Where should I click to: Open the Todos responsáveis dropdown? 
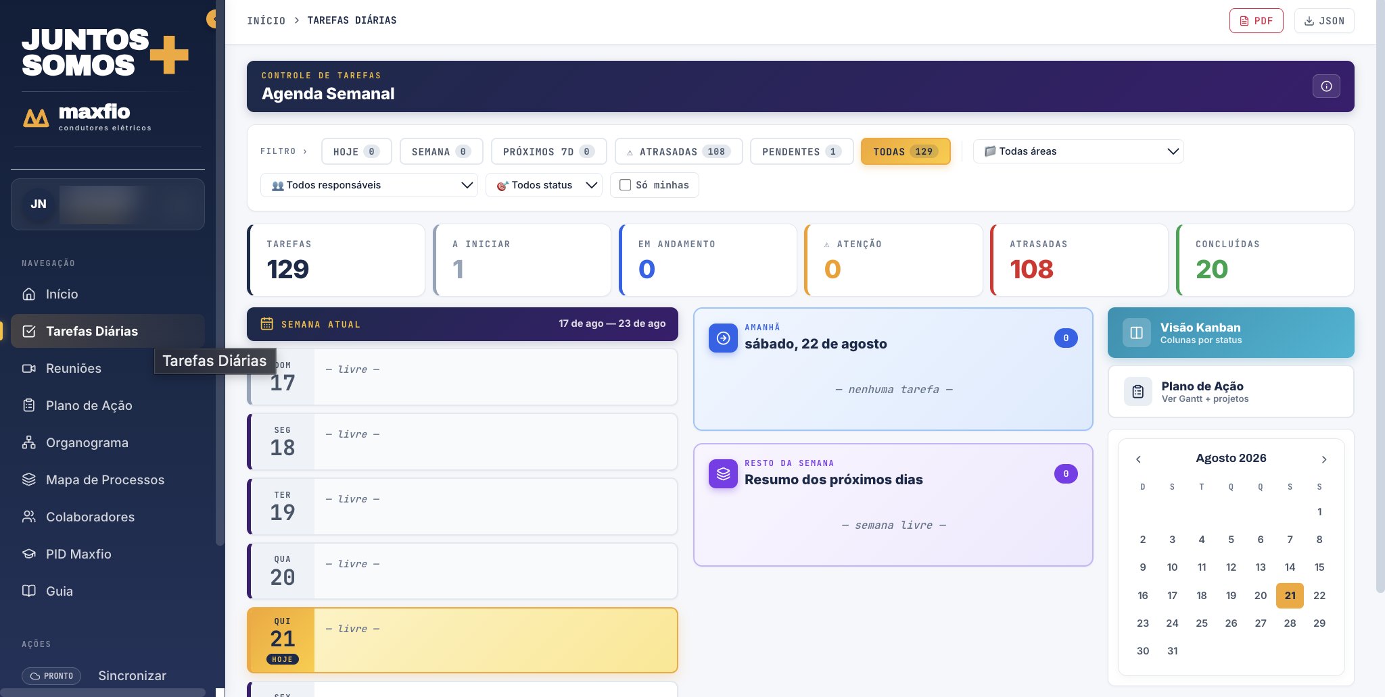(x=369, y=185)
